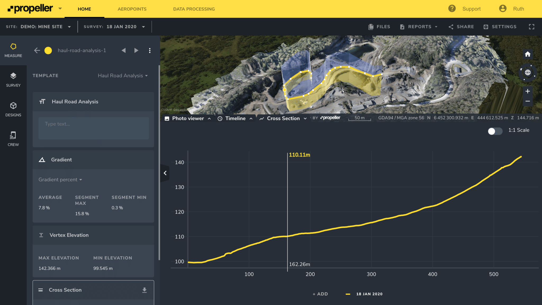Click the globe basemap icon

[x=528, y=72]
